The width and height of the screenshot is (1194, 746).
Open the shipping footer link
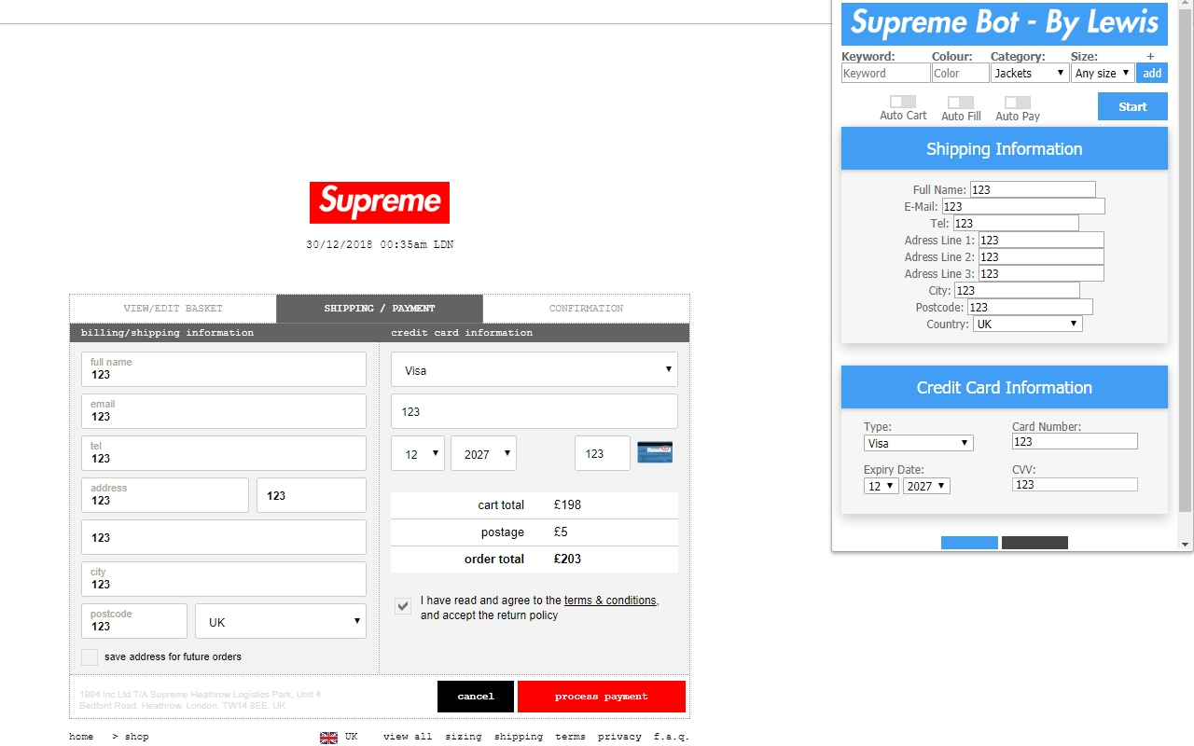519,737
